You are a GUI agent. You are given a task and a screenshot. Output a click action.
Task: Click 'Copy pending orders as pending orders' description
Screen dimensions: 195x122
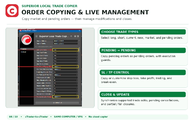(x=138, y=58)
